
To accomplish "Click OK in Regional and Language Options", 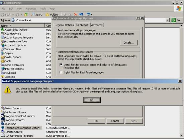I will coord(96,121).
